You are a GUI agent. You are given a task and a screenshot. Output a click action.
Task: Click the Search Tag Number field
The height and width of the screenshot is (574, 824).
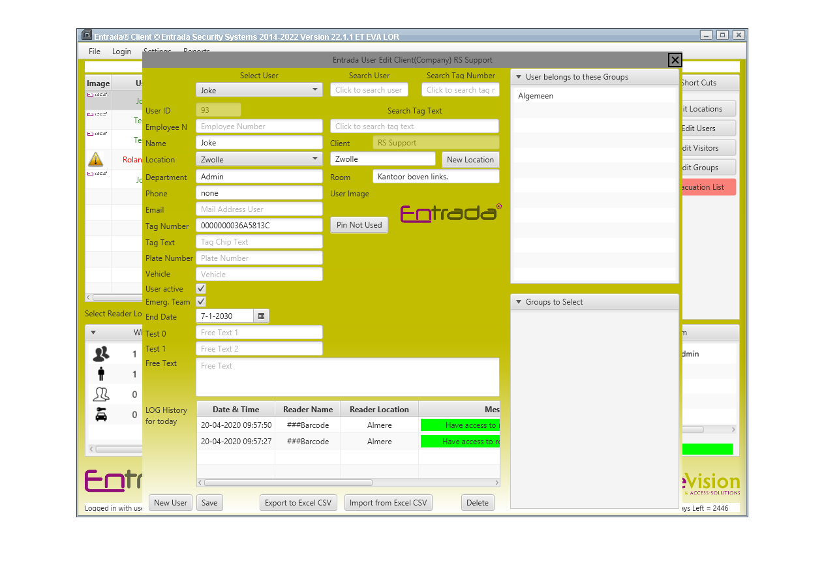[461, 90]
